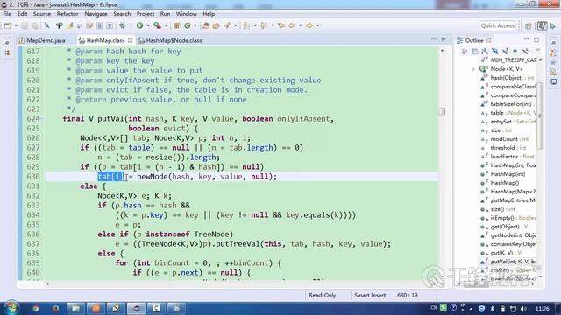Click the New Java Class icon
Viewport: 561px width, 315px height.
point(187,25)
